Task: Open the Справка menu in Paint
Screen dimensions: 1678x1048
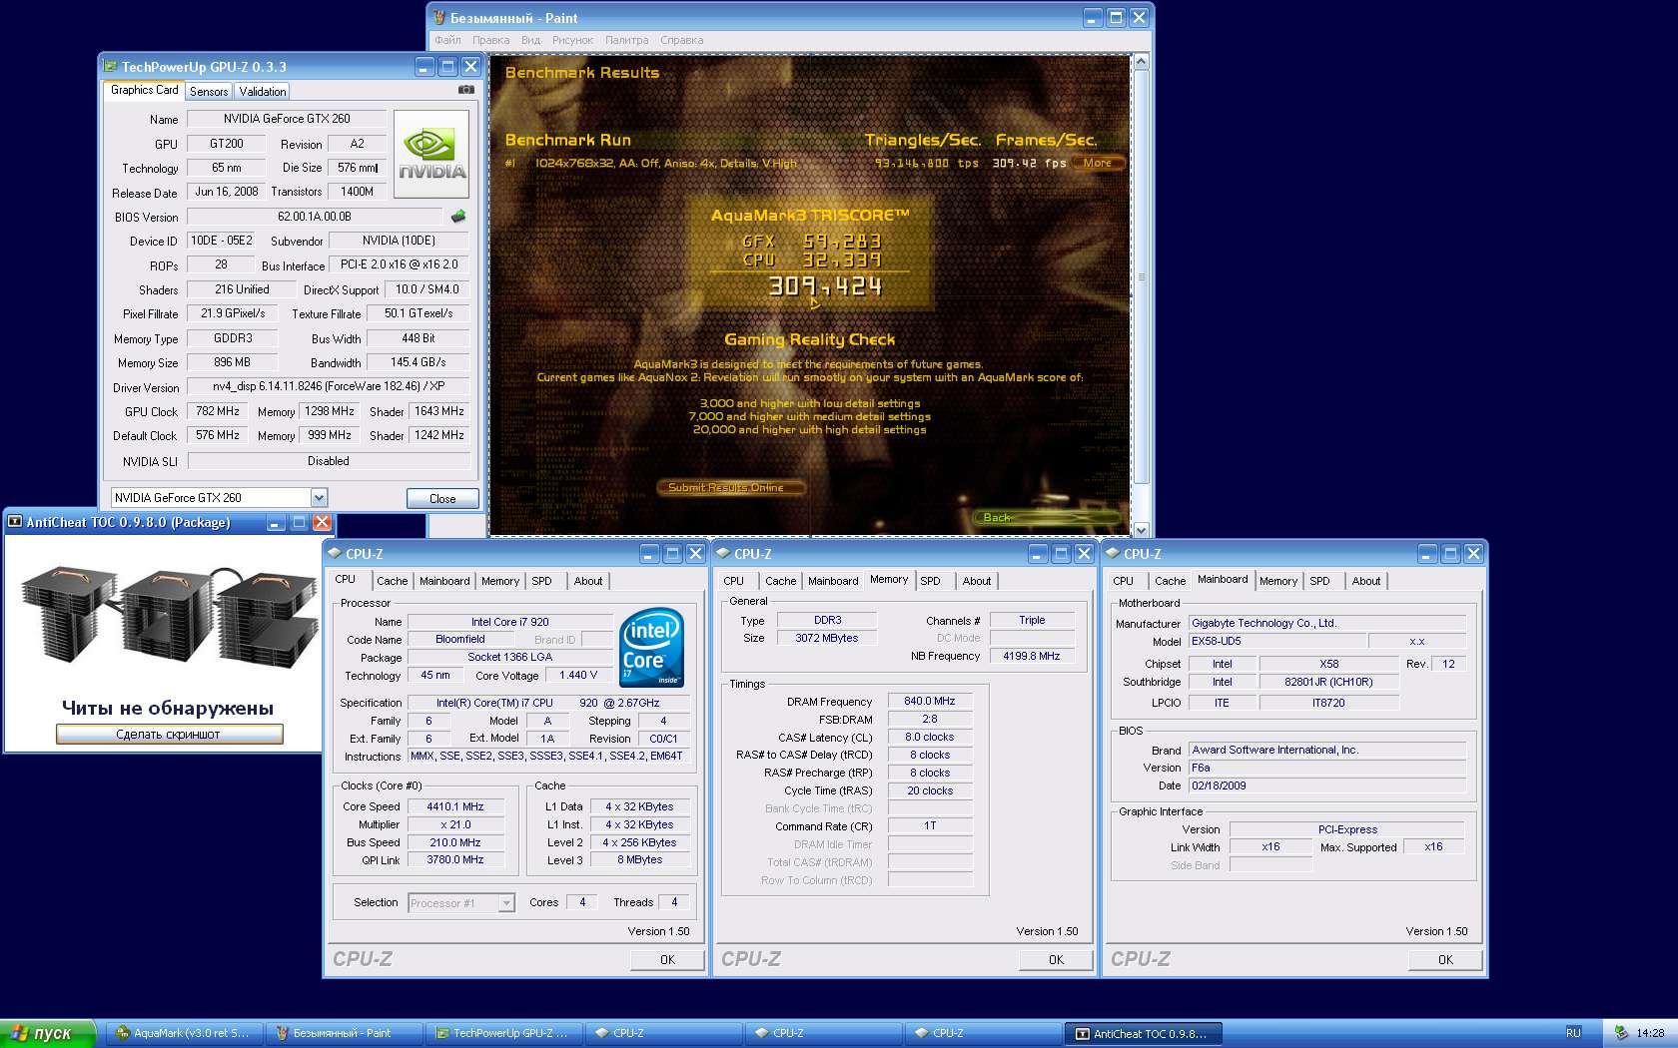Action: (681, 40)
